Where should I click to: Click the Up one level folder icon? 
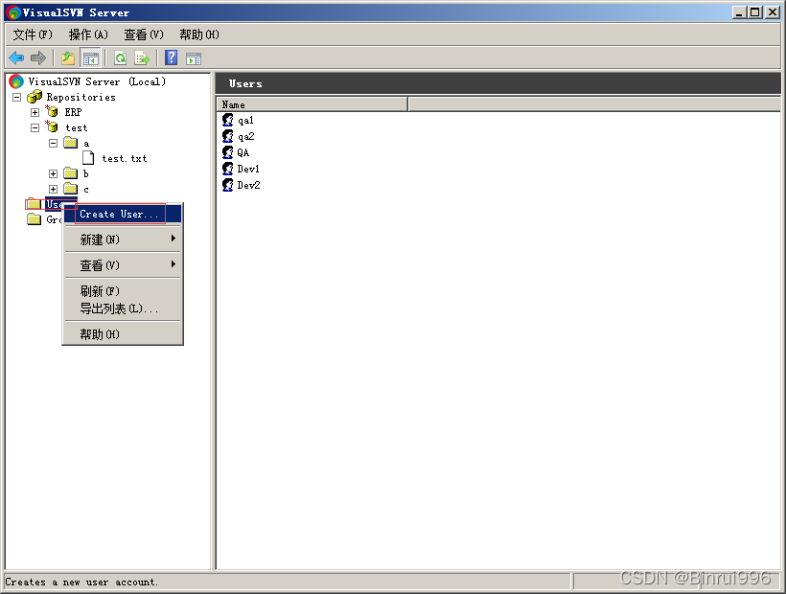coord(68,58)
